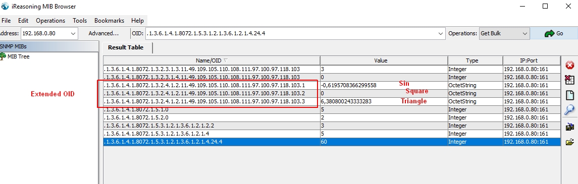Image resolution: width=578 pixels, height=184 pixels.
Task: Click the Open folder icon in results toolbar
Action: pyautogui.click(x=570, y=142)
